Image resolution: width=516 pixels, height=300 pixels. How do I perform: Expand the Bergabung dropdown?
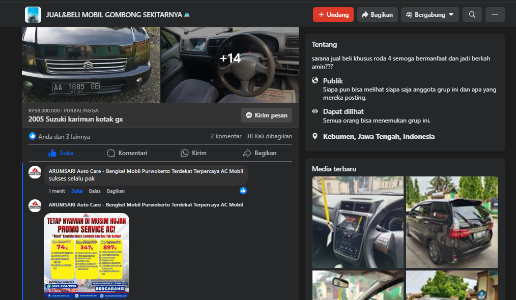(x=430, y=15)
